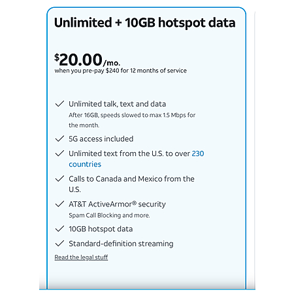
Task: Click checkmark beside Unlimited talk, text and data
Action: tap(59, 104)
